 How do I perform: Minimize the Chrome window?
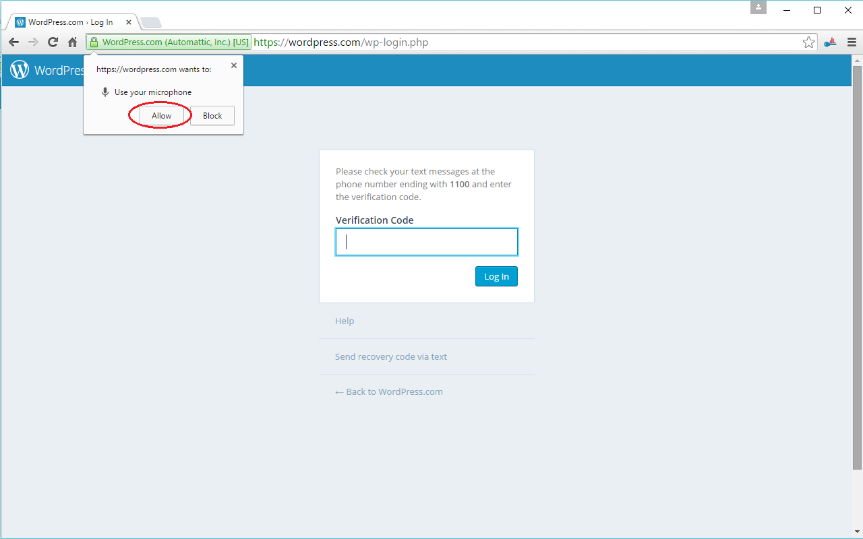(786, 10)
